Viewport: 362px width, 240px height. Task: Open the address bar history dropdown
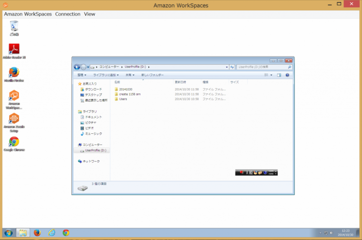click(227, 67)
